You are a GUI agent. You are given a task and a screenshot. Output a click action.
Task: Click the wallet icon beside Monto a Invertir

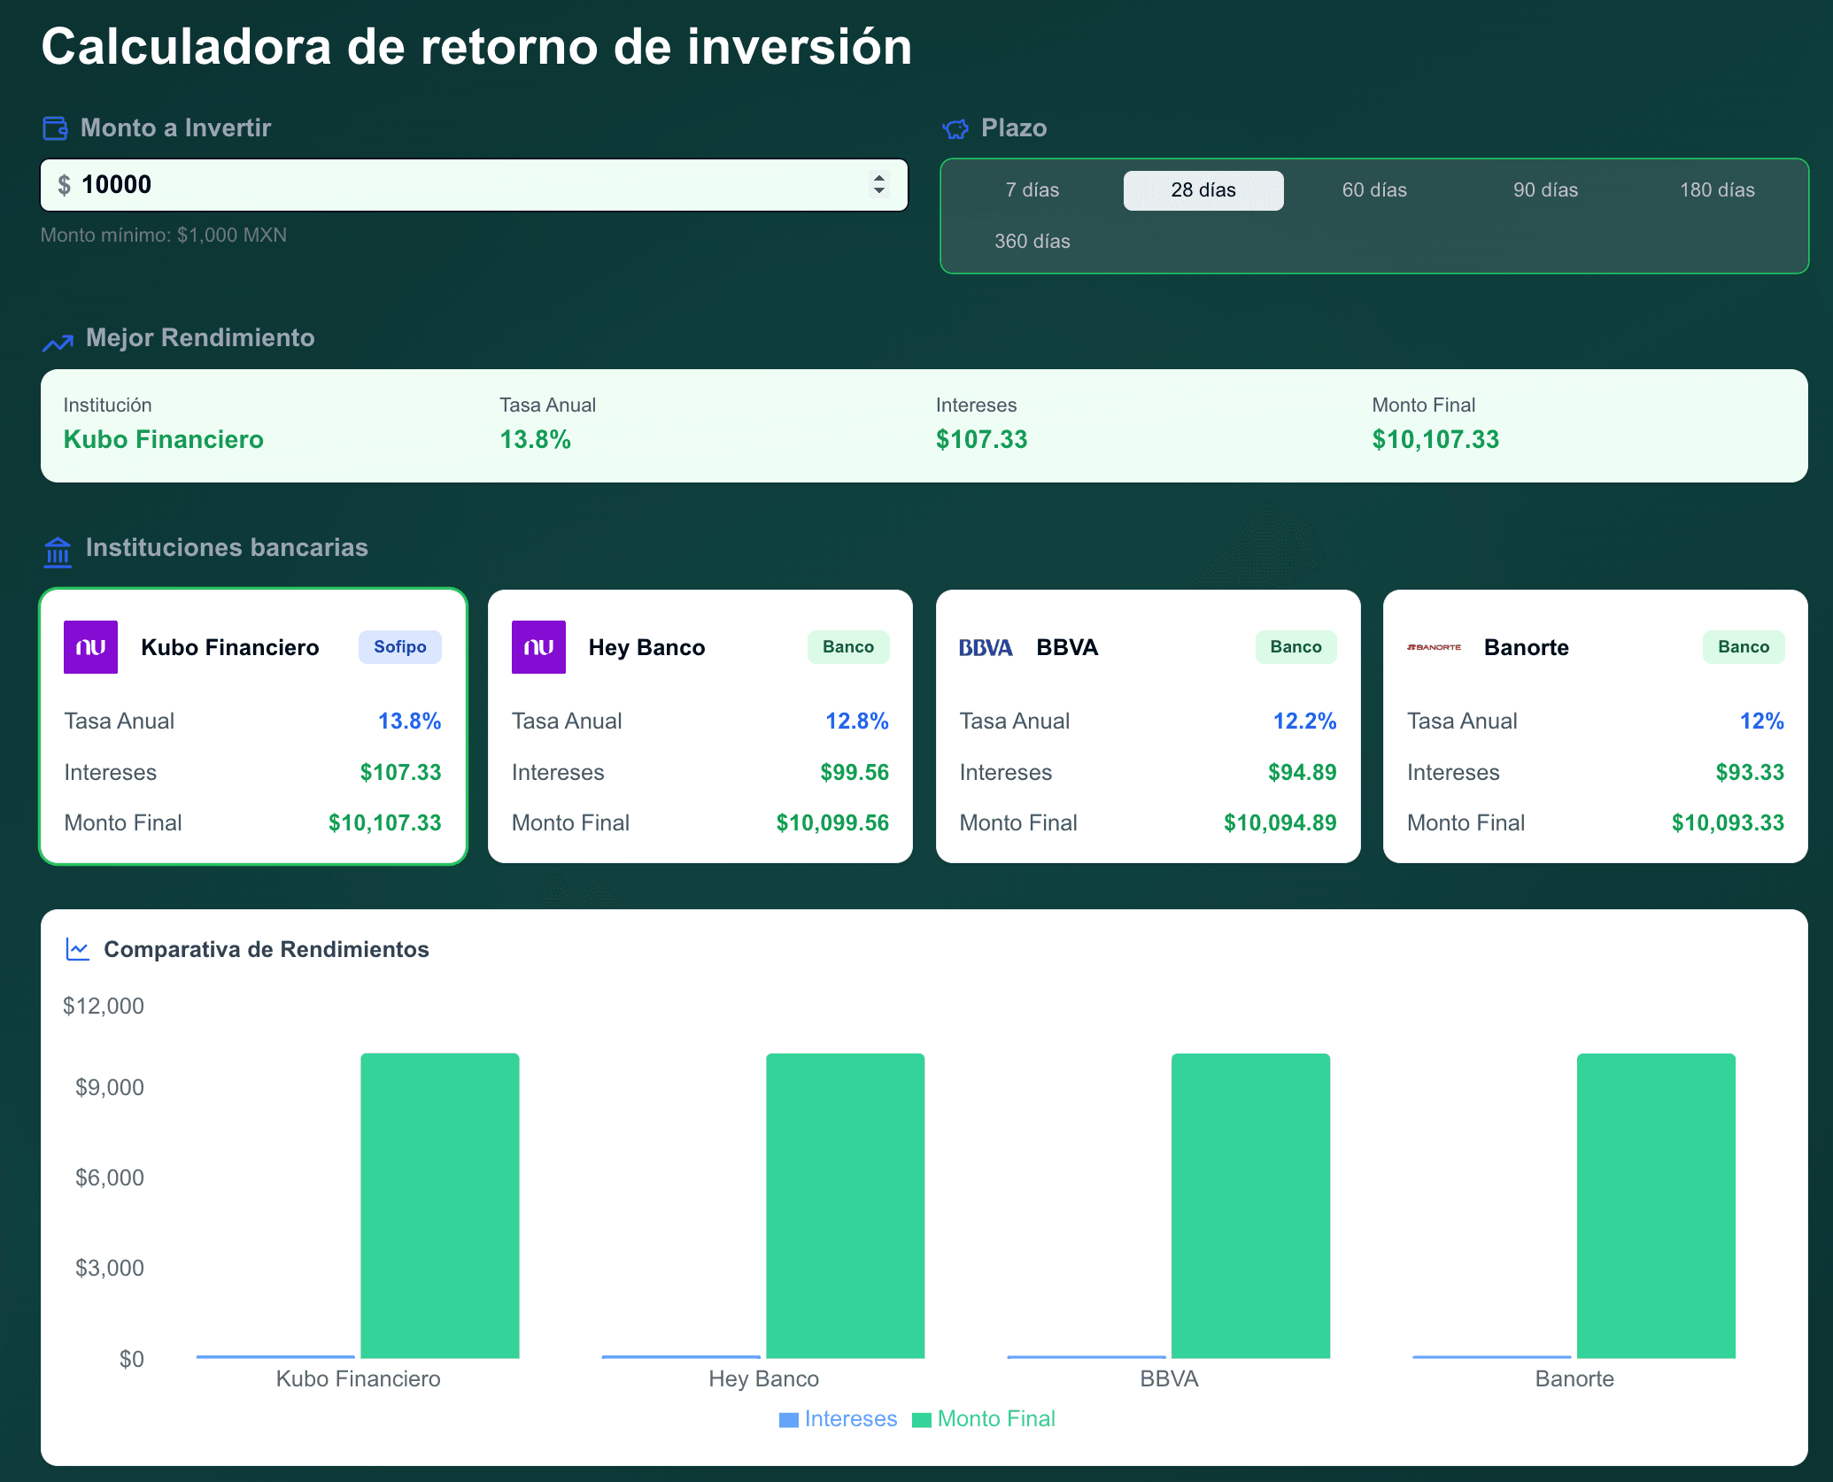coord(56,128)
